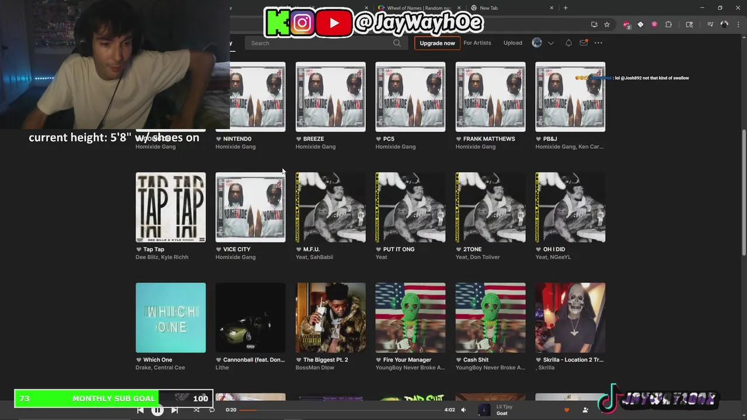Open the messages envelope icon

[584, 43]
